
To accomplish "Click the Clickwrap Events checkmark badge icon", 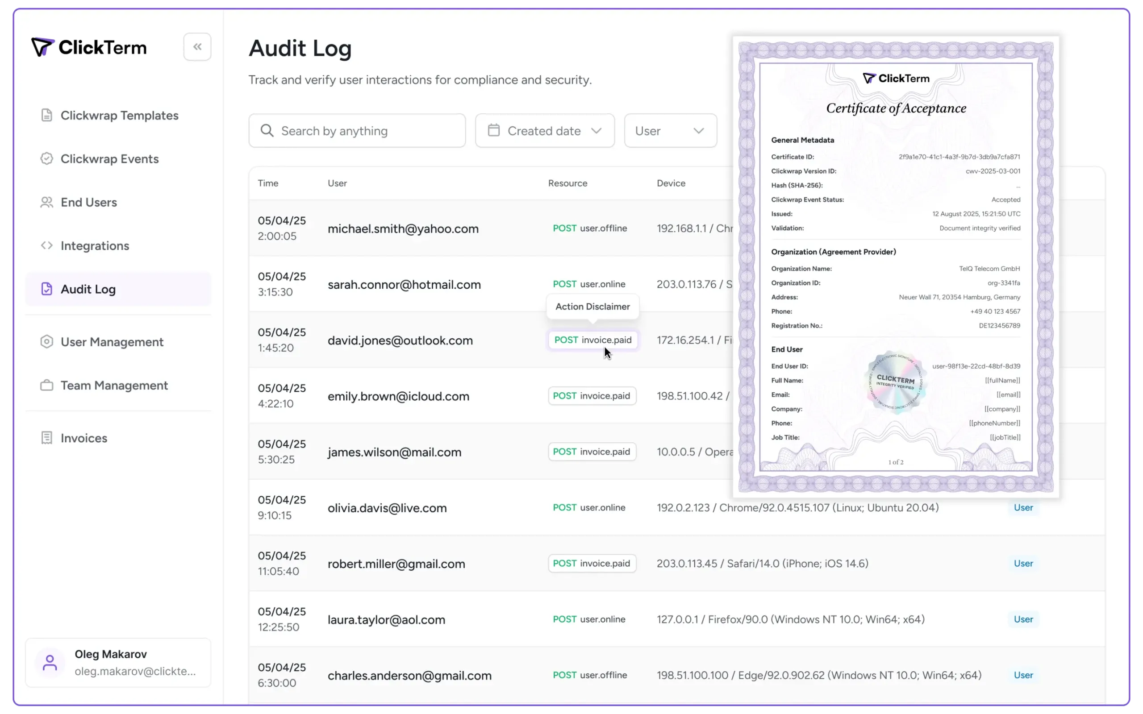I will click(46, 159).
